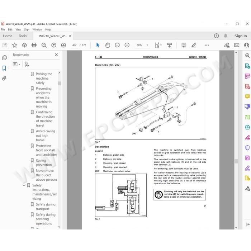Screen dimensions: 251x251
Task: Open Fill & Sign tool in right pane
Action: (247, 168)
